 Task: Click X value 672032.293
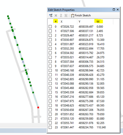[x=67, y=49]
